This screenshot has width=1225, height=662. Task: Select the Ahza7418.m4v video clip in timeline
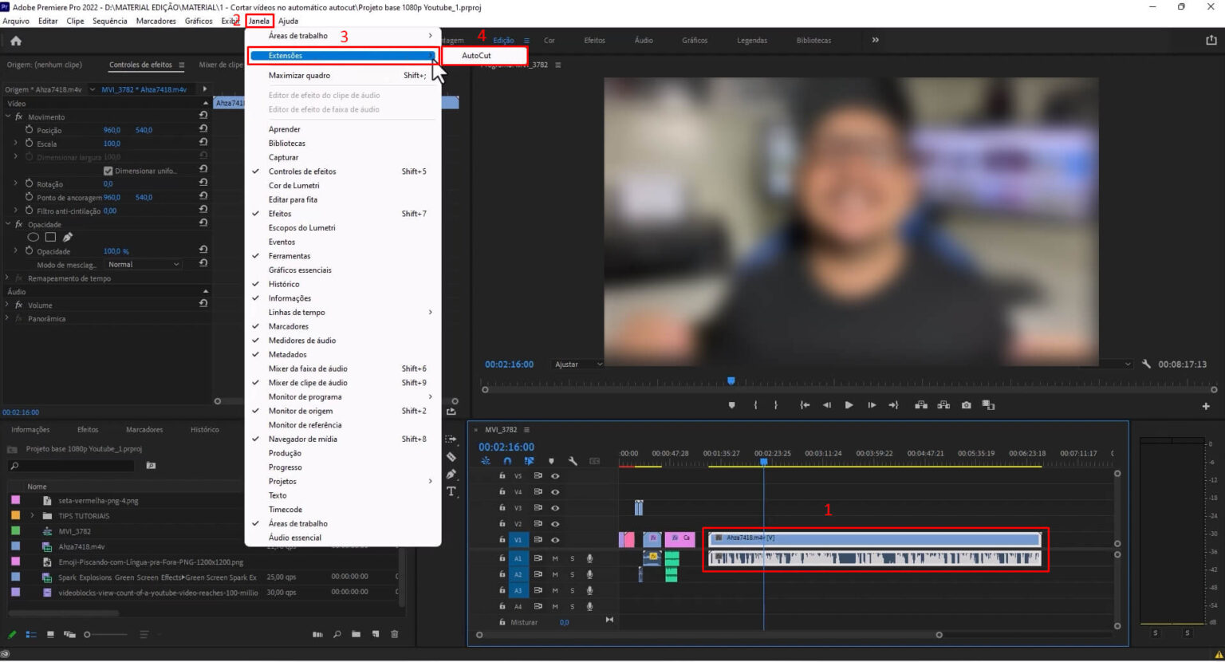point(874,538)
